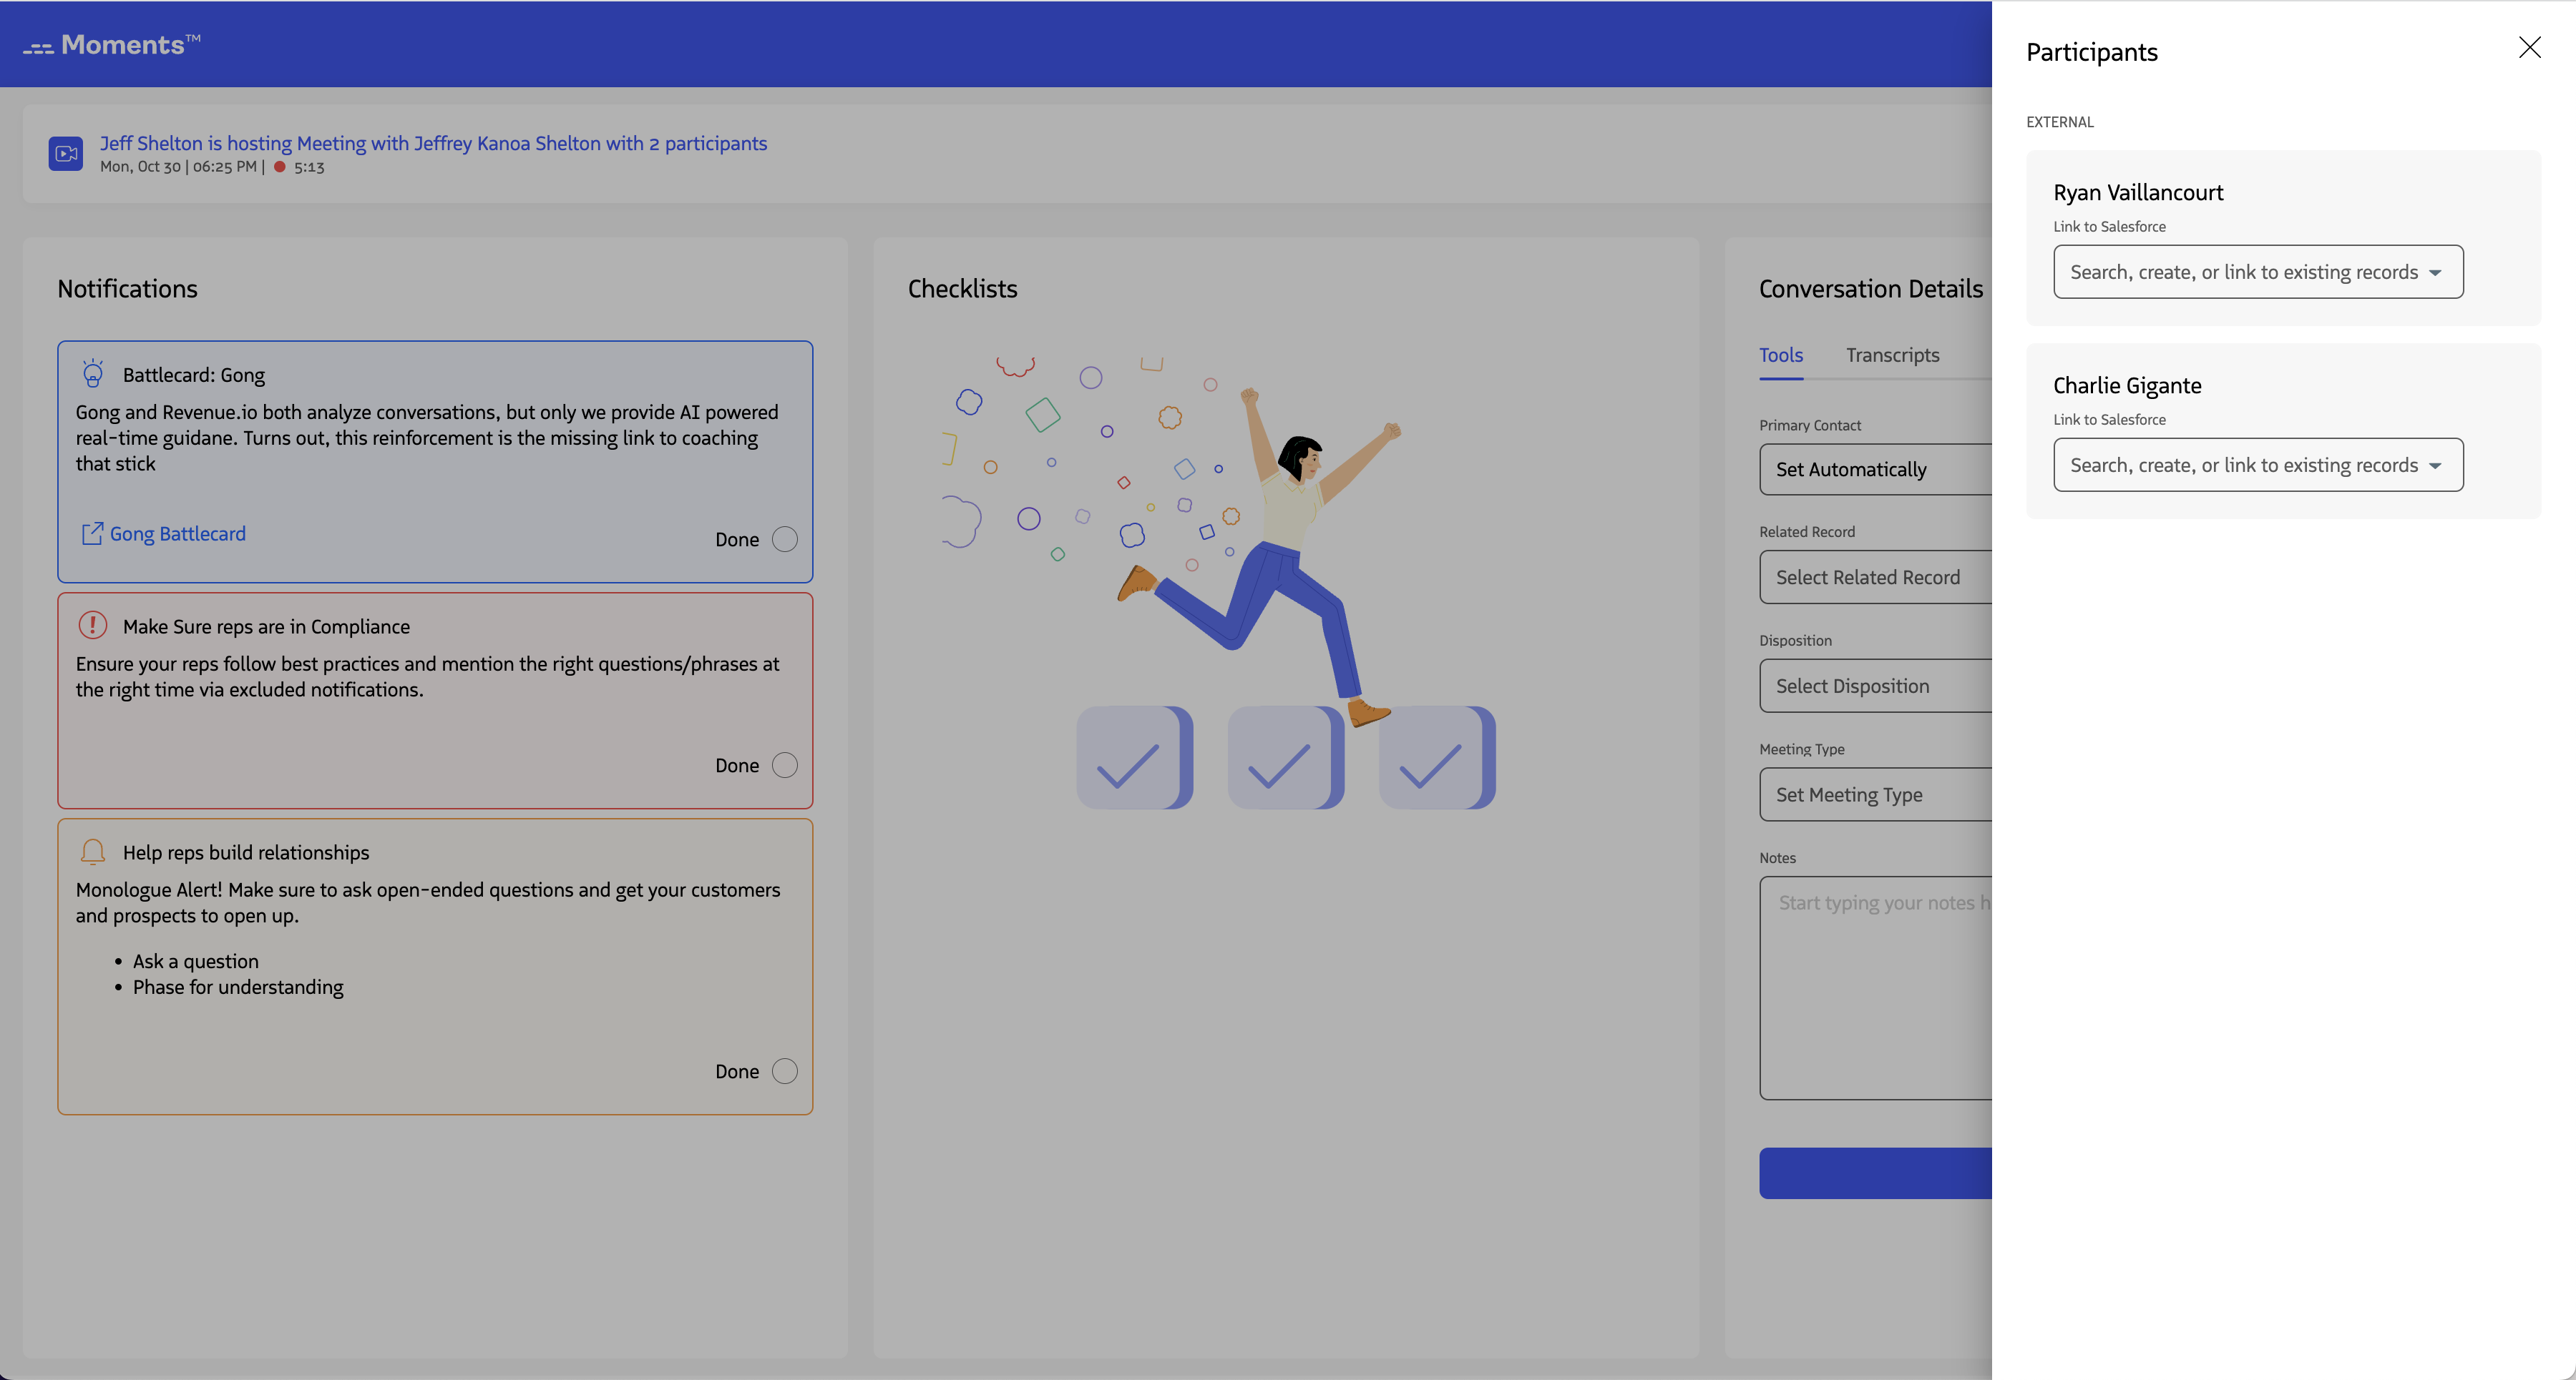Click the red alert icon on the compliance notification

tap(93, 626)
